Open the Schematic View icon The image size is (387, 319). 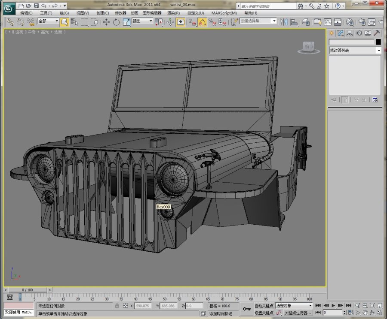click(x=338, y=22)
